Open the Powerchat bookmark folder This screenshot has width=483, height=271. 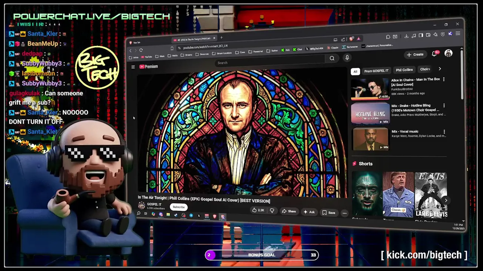click(255, 52)
